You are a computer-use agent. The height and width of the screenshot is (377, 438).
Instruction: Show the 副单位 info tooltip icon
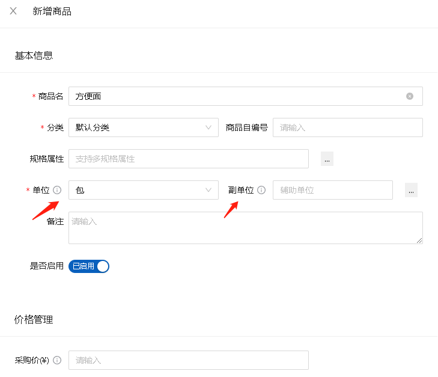pyautogui.click(x=261, y=190)
